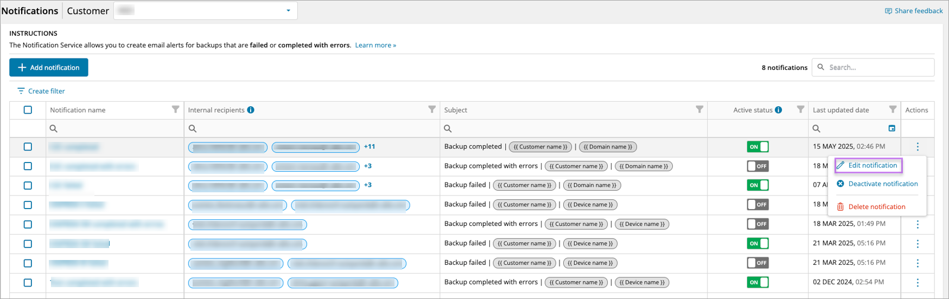Open the Internal recipients column filter icon

432,109
